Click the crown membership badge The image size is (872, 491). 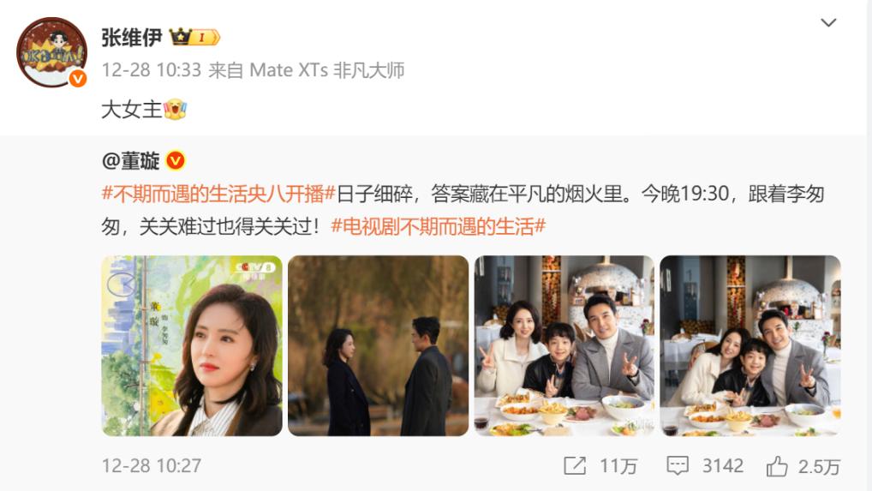(x=194, y=37)
